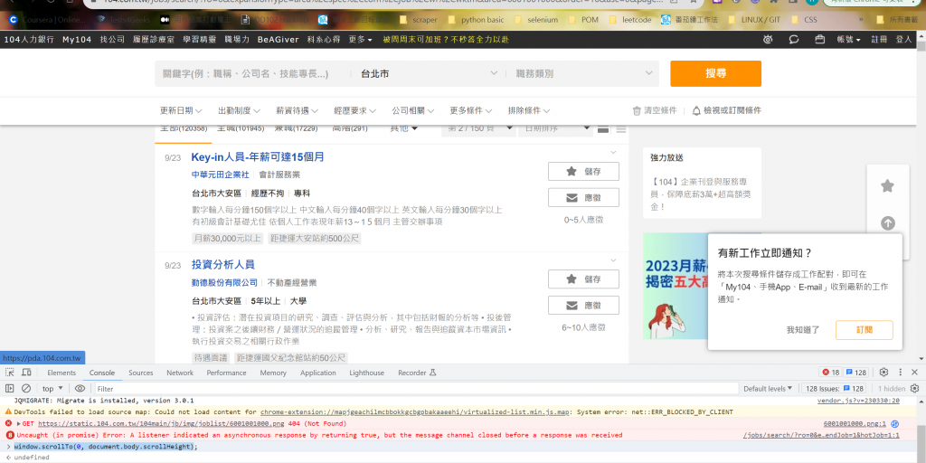Open the blue 128 issues badge in tab bar
This screenshot has height=463, width=926.
(x=855, y=372)
